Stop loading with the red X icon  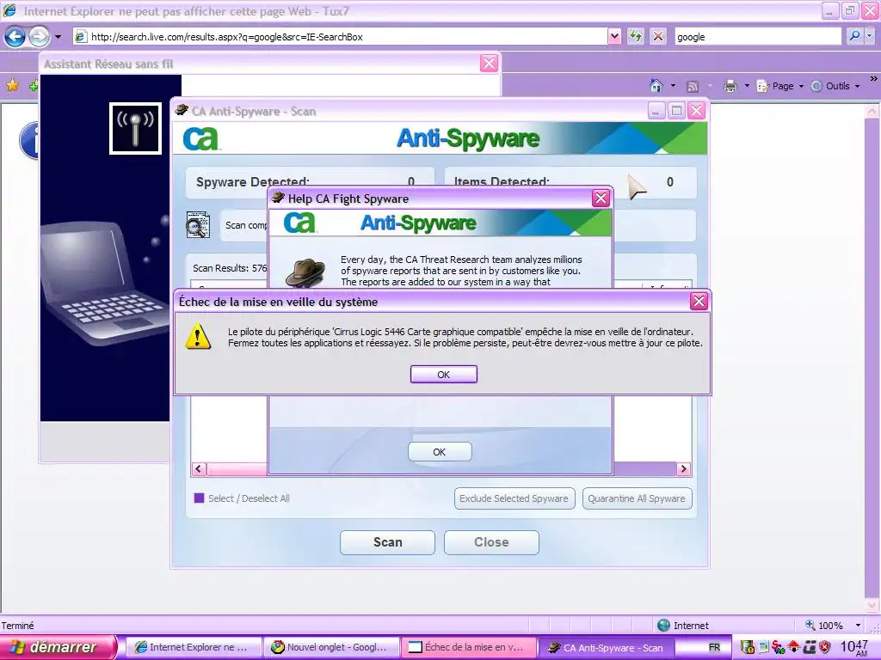(x=658, y=37)
